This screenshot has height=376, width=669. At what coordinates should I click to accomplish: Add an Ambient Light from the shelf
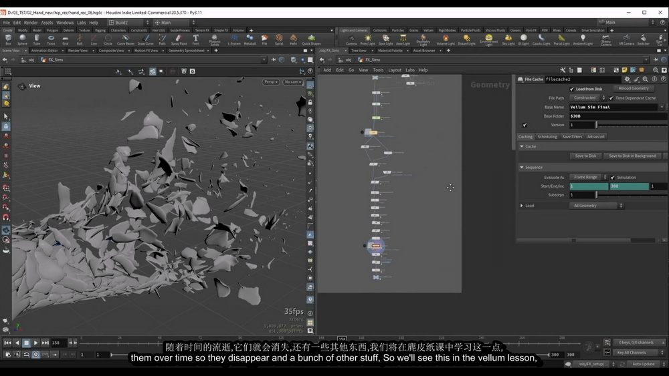[x=583, y=39]
